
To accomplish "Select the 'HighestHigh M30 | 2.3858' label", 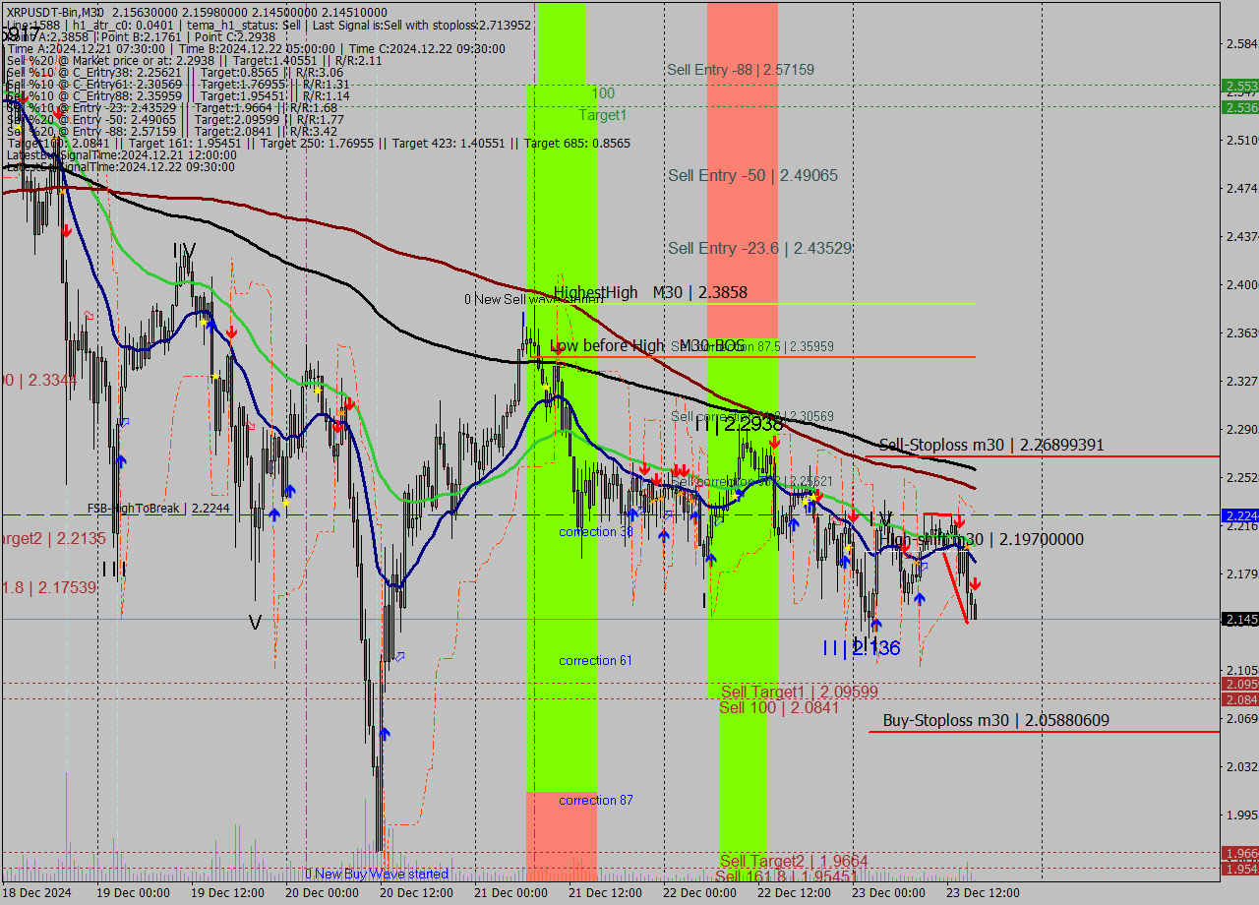I will [x=650, y=292].
